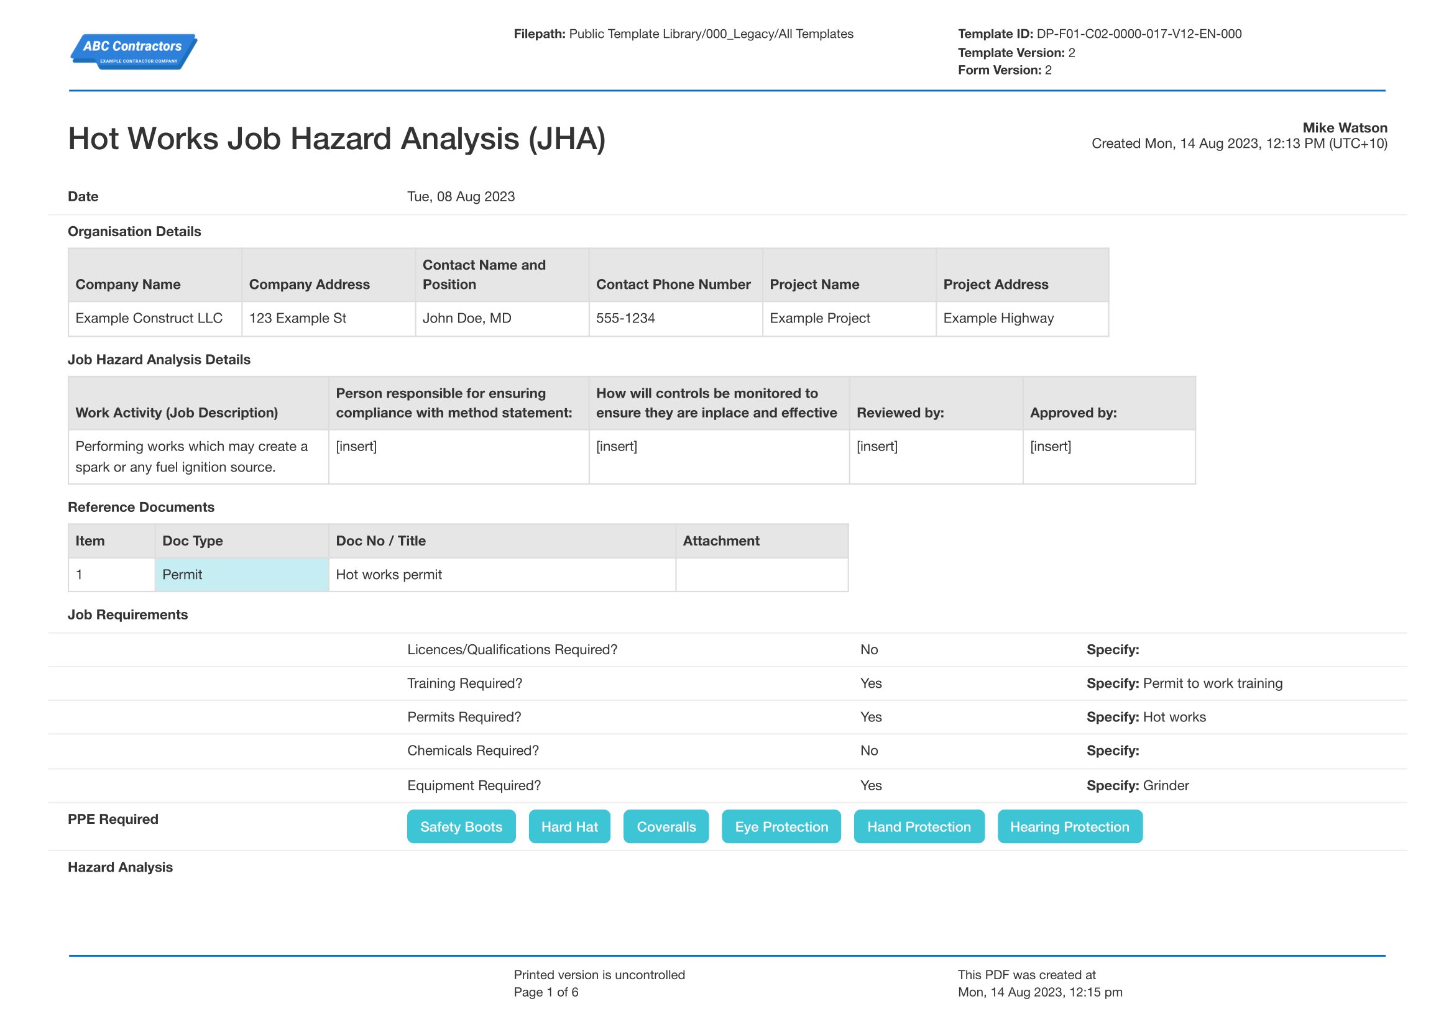Click the 'Page 1 of 6' footer

(x=546, y=992)
